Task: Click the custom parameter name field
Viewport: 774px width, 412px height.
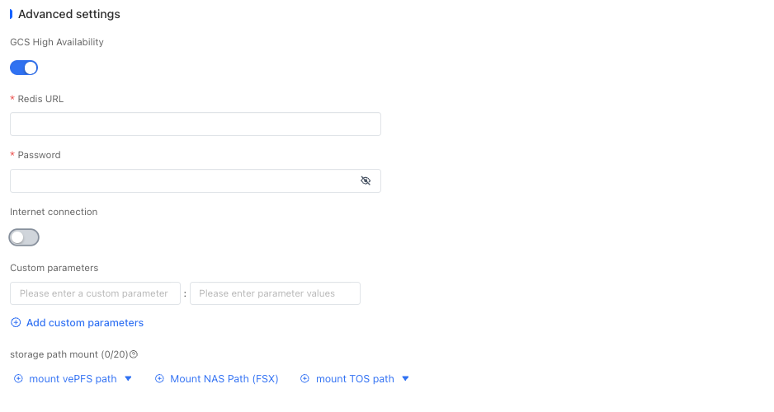Action: [x=95, y=293]
